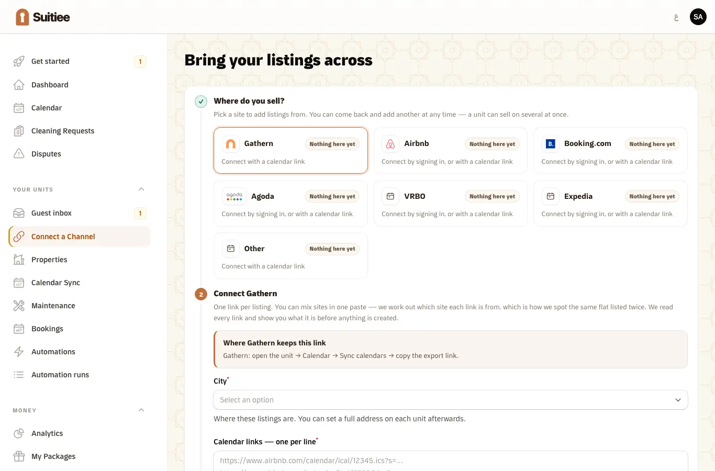Open the SA profile avatar menu
715x471 pixels.
698,17
